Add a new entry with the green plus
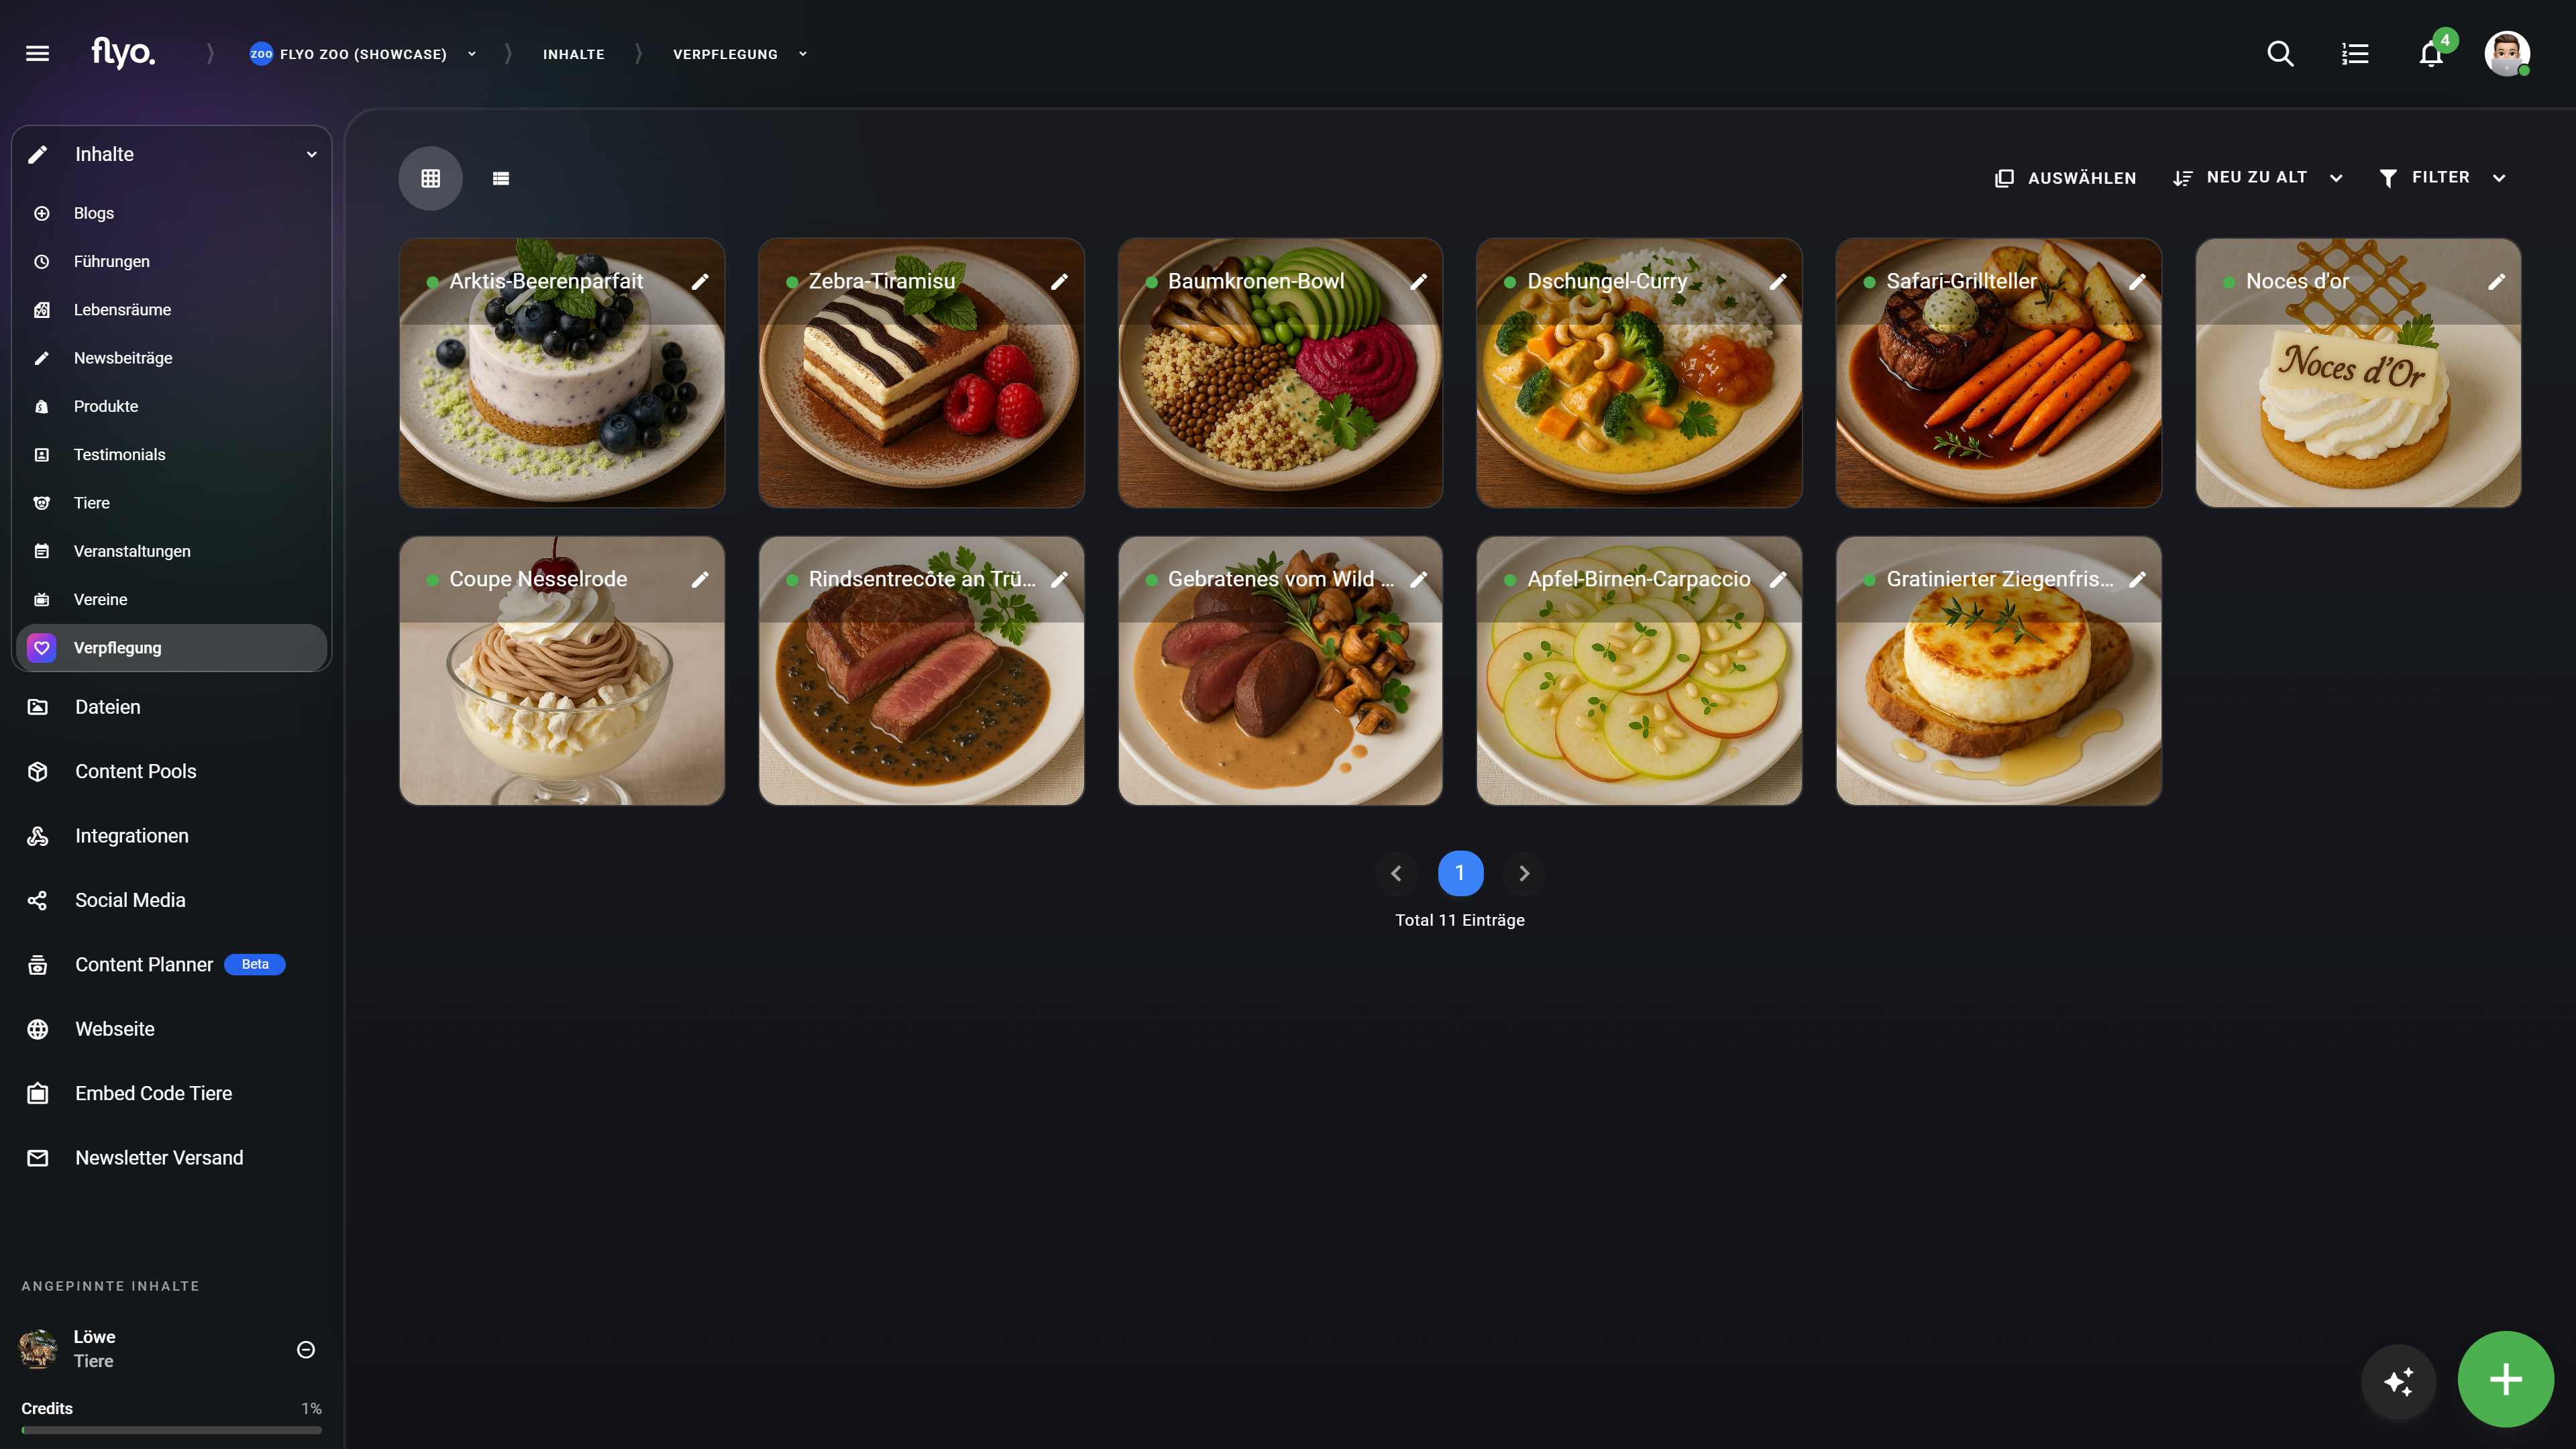2576x1449 pixels. 2505,1379
